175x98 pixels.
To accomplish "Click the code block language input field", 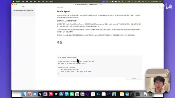I will click(x=134, y=78).
